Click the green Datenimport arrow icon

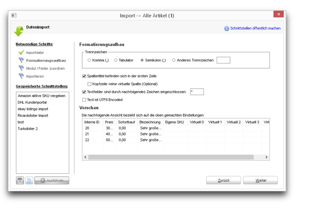click(x=19, y=31)
